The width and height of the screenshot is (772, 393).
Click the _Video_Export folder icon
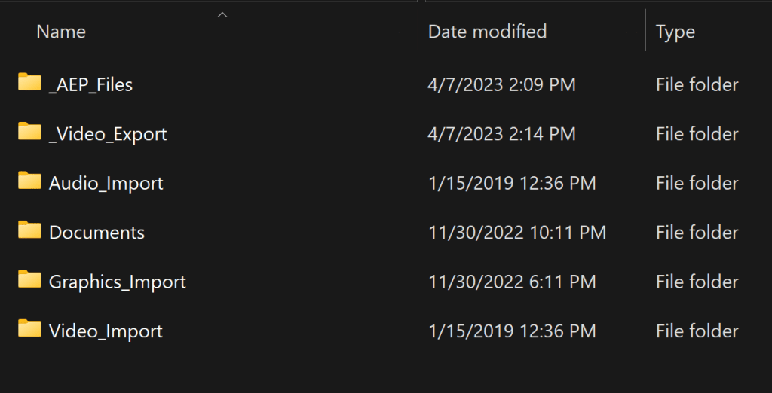tap(30, 132)
